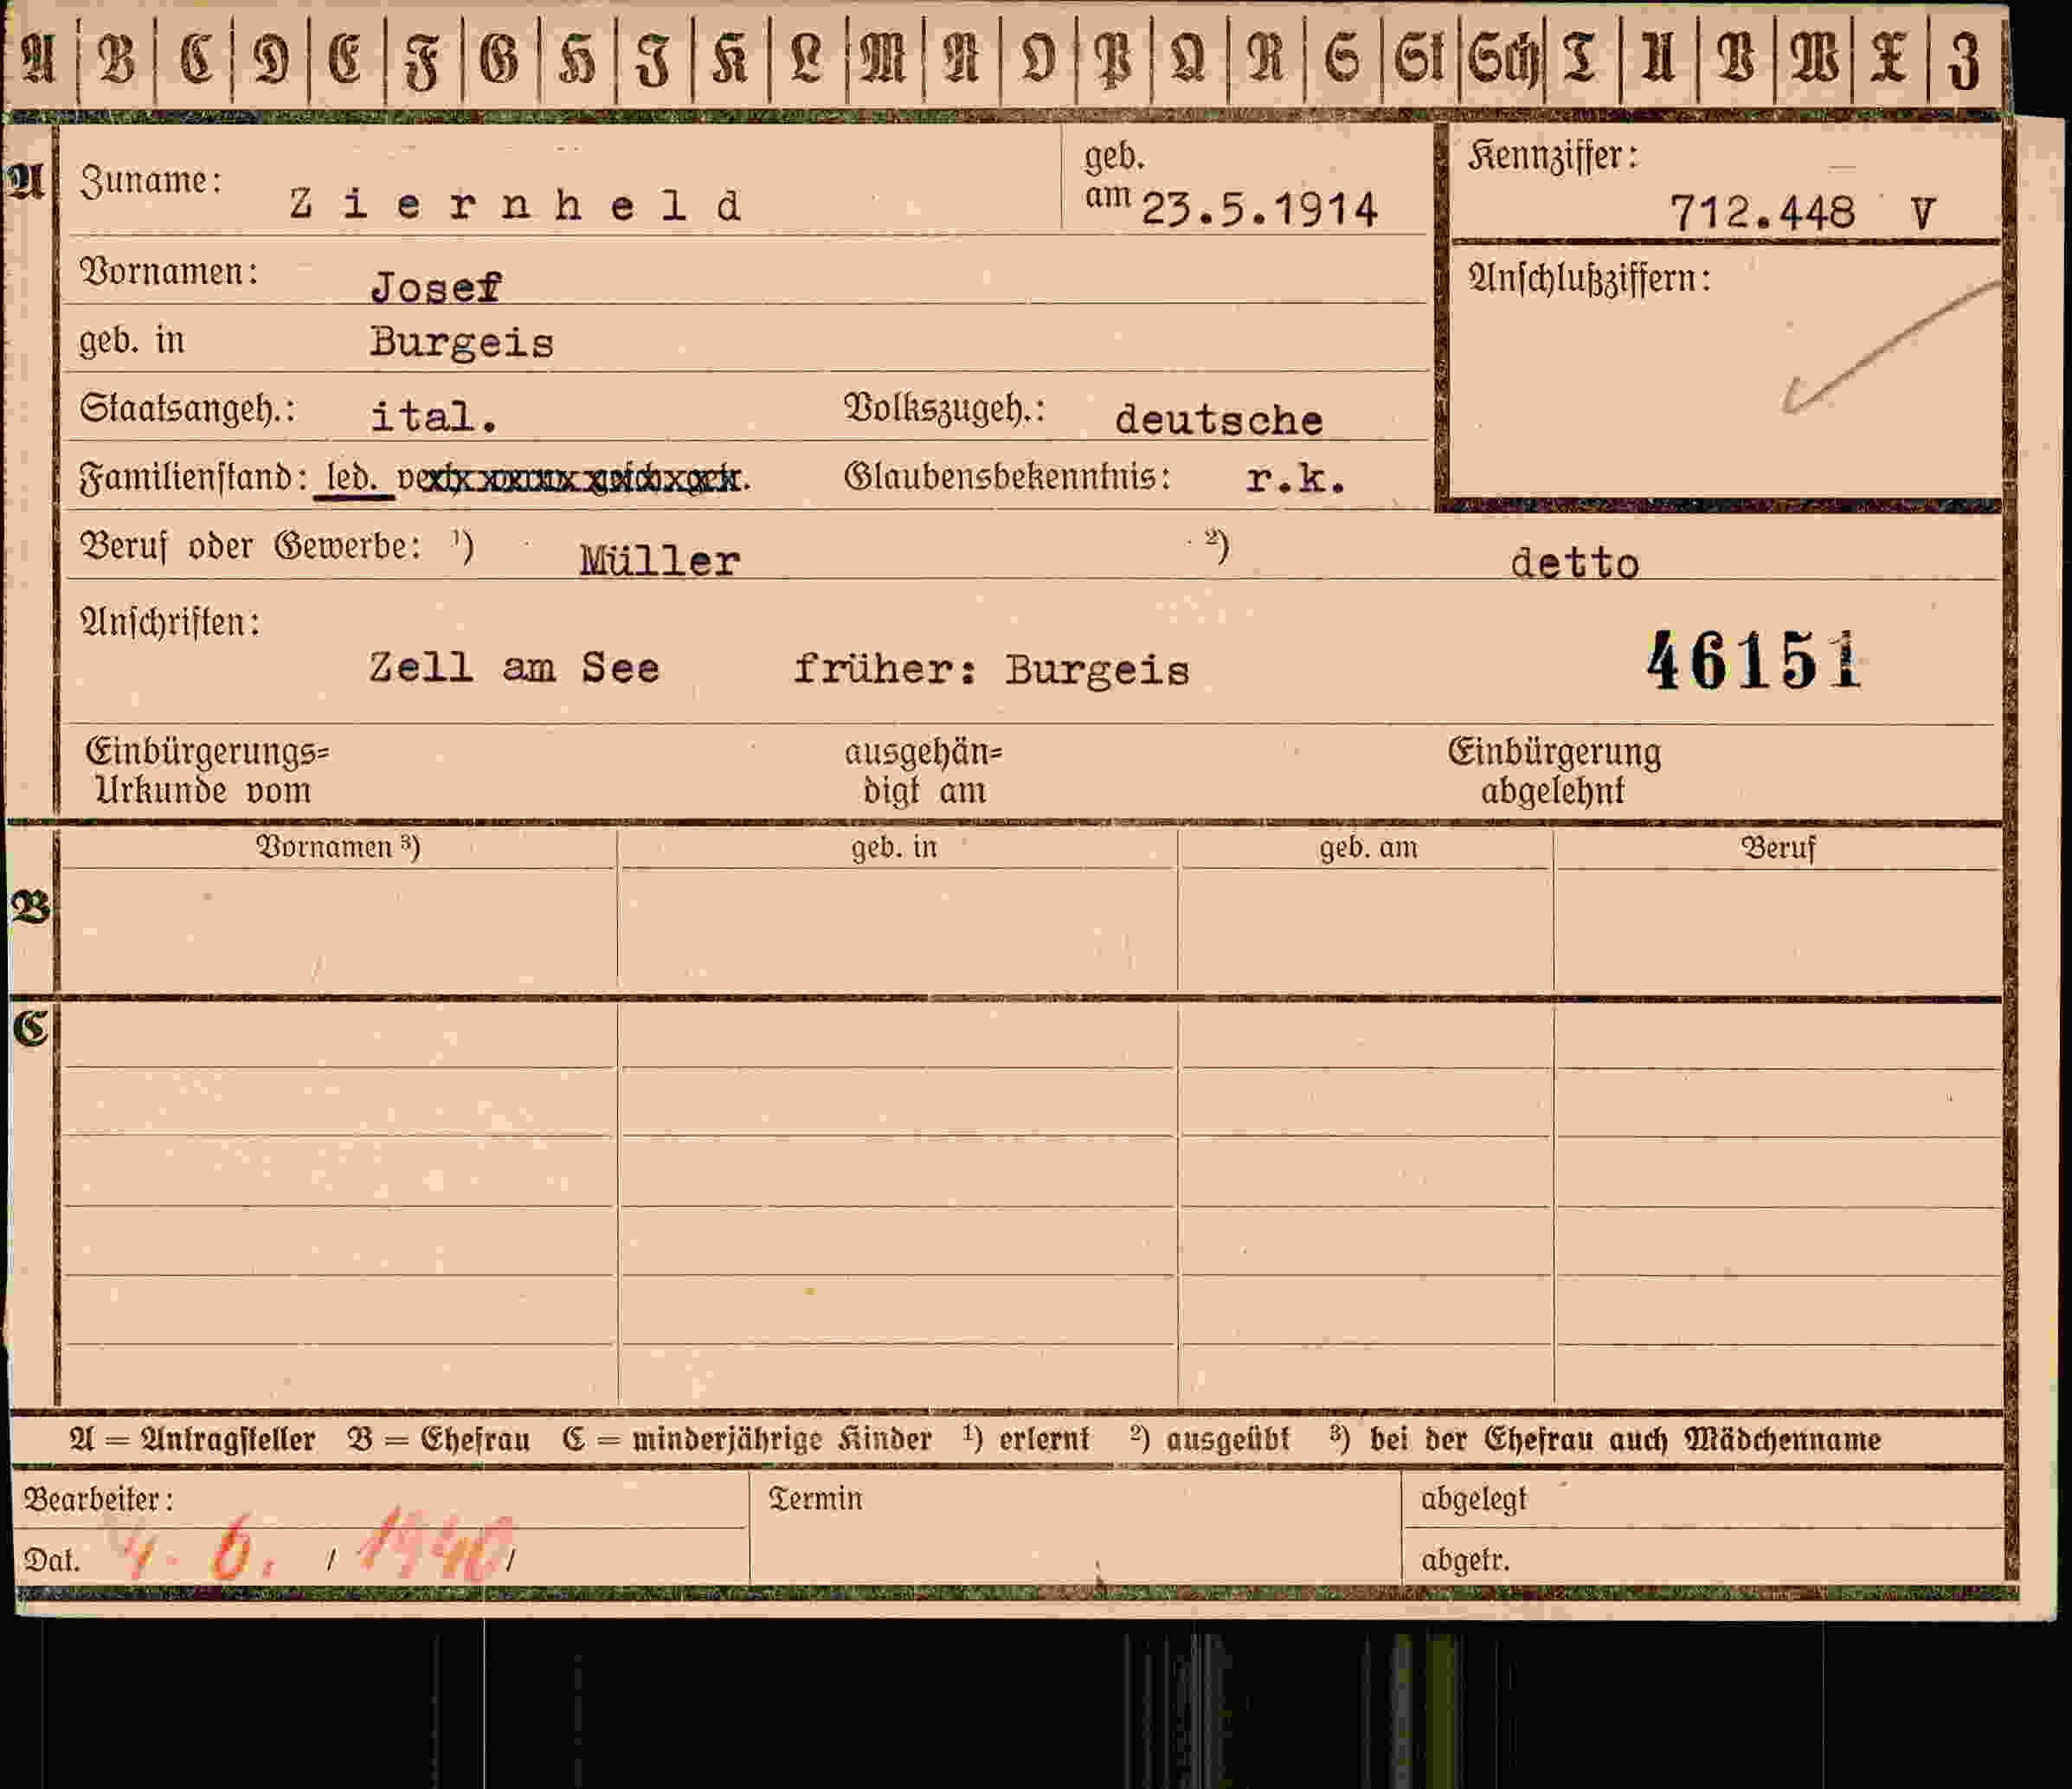Select the "Familienstand:" label
The width and height of the screenshot is (2072, 1789).
[x=193, y=478]
